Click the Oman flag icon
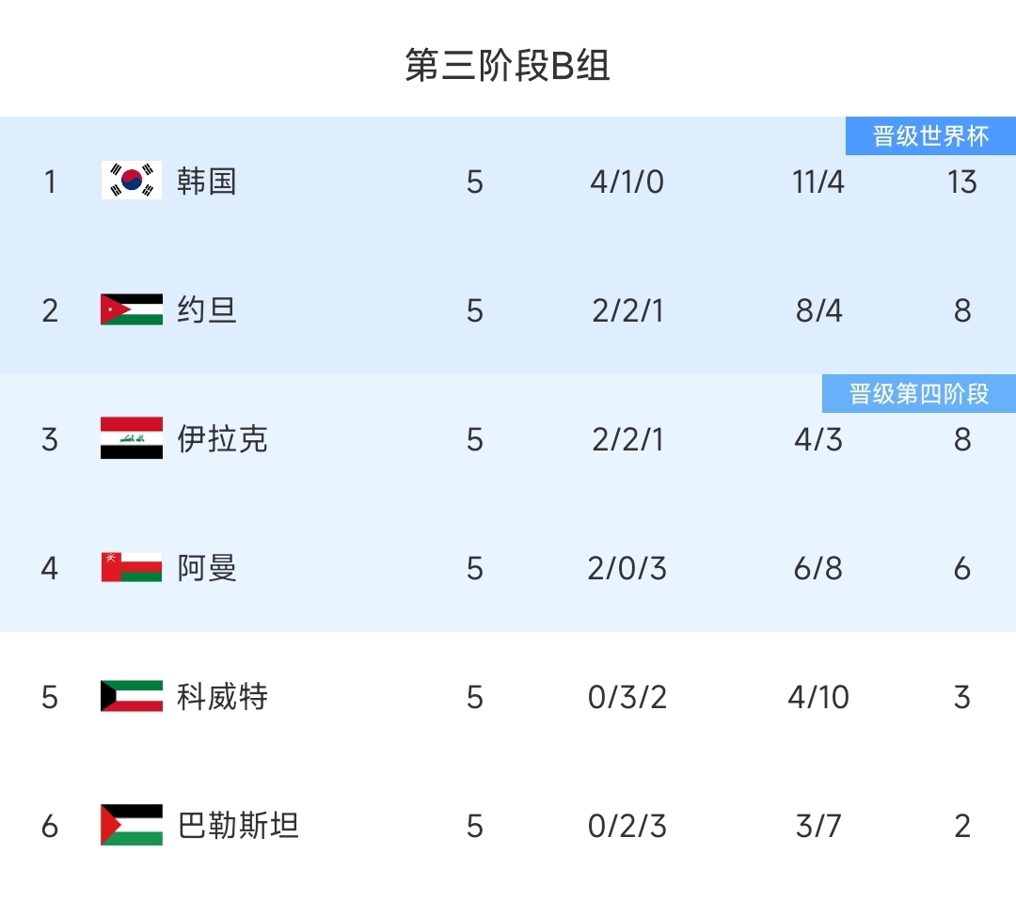 pos(132,567)
